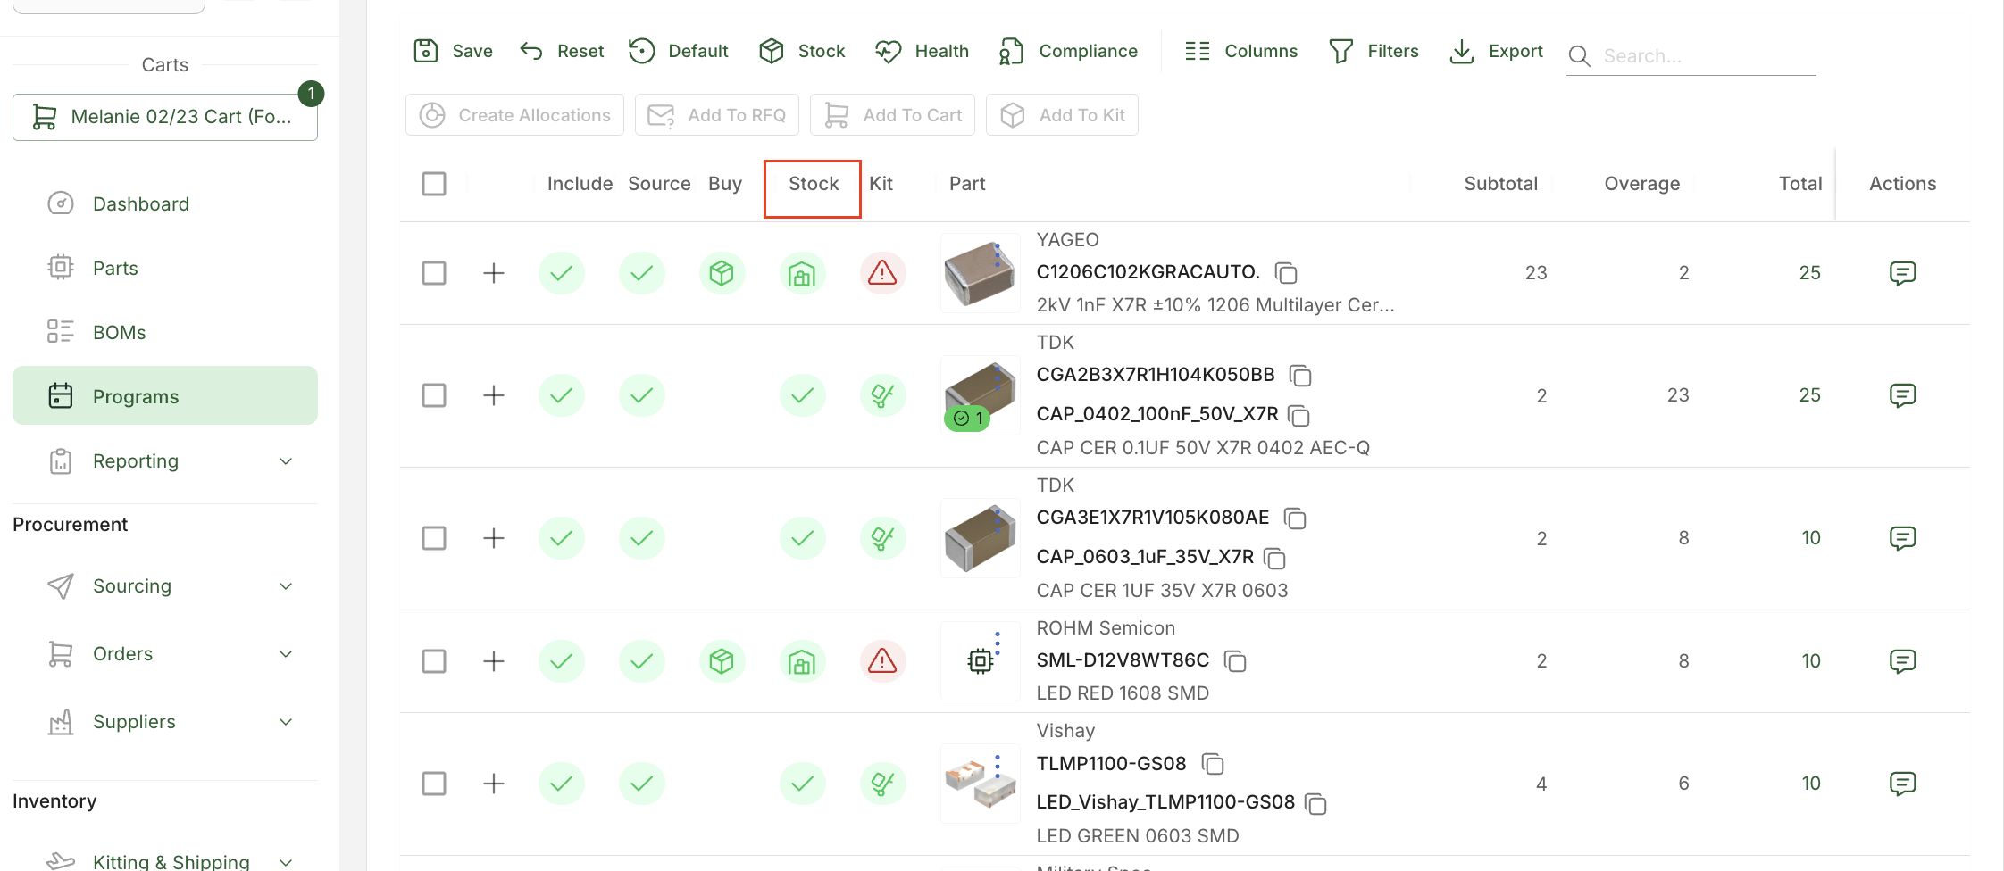
Task: Expand the C1206C102KGRACAUTO row plus icon
Action: pos(494,273)
